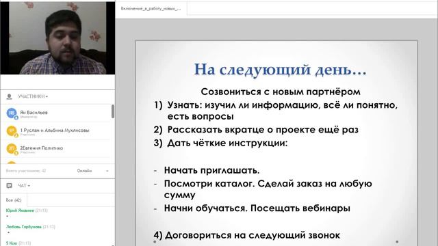Click slide bullet Начать приглашать
The height and width of the screenshot is (246, 438).
211,170
